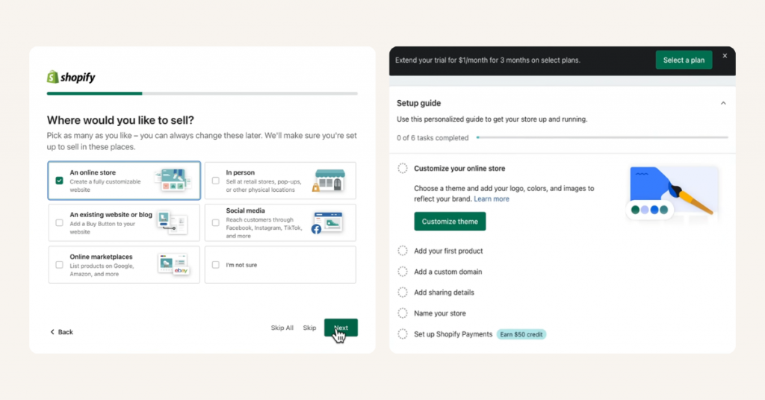Check the Online marketplaces checkbox

[x=60, y=265]
